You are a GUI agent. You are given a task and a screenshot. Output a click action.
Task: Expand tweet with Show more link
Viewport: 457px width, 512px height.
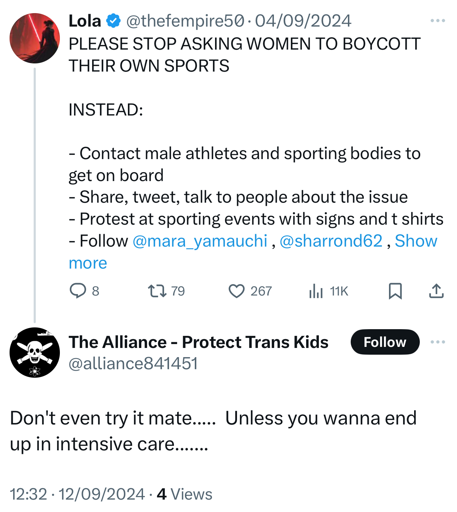[416, 241]
